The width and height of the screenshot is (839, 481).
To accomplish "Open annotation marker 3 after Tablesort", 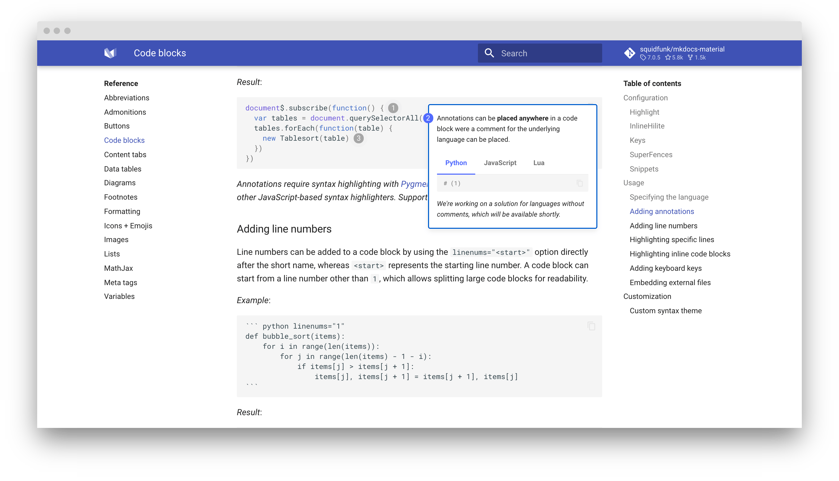I will (x=358, y=138).
